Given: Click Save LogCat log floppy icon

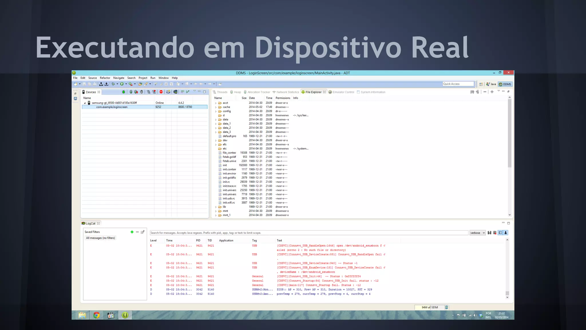Looking at the screenshot, I should (x=490, y=233).
